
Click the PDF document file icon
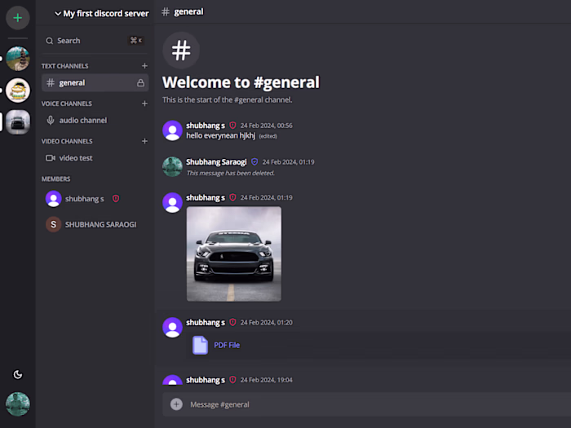click(200, 345)
